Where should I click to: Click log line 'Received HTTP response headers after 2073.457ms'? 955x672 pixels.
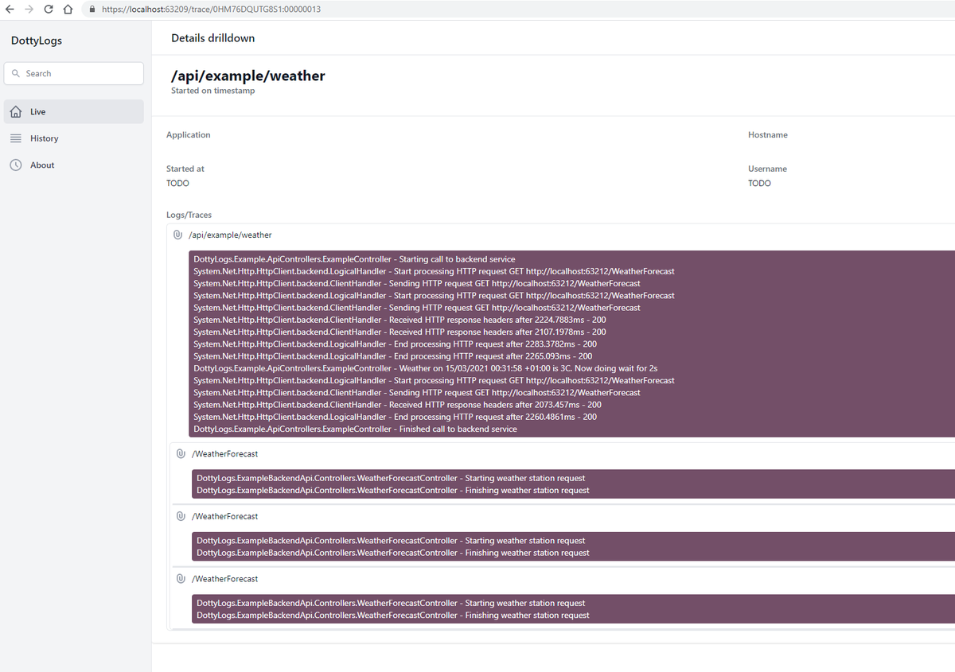(x=397, y=405)
